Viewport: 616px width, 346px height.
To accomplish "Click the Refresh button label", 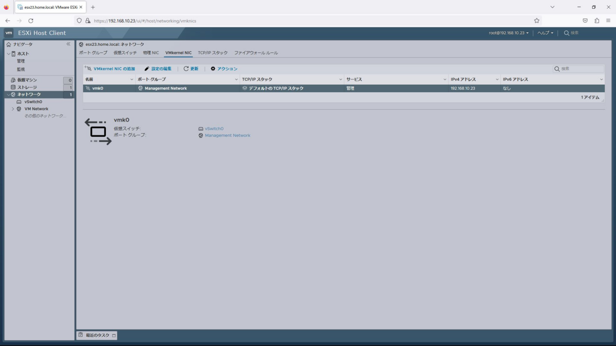I will pos(194,69).
